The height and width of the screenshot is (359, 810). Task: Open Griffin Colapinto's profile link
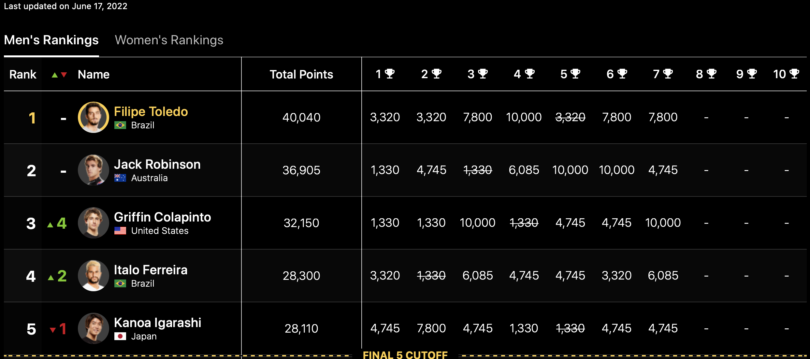pyautogui.click(x=162, y=217)
